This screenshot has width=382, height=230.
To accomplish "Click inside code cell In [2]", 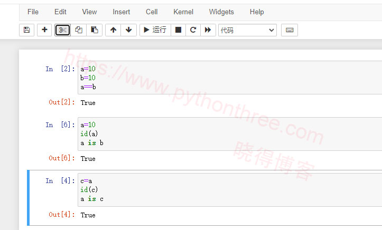I will pos(230,78).
